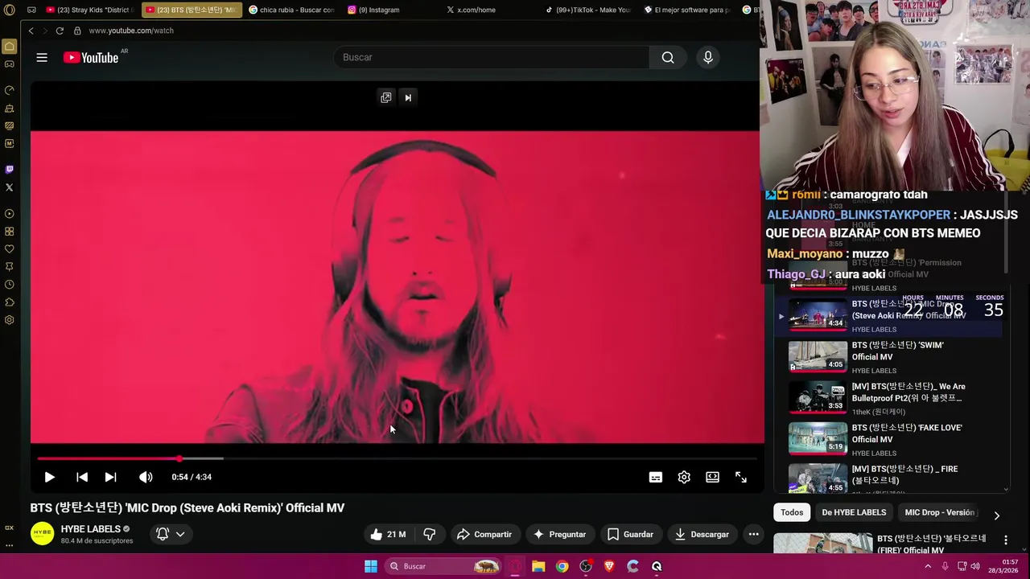Open the history clock sidebar icon
This screenshot has height=579, width=1030.
pyautogui.click(x=10, y=285)
